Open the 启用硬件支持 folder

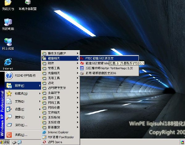(60, 88)
